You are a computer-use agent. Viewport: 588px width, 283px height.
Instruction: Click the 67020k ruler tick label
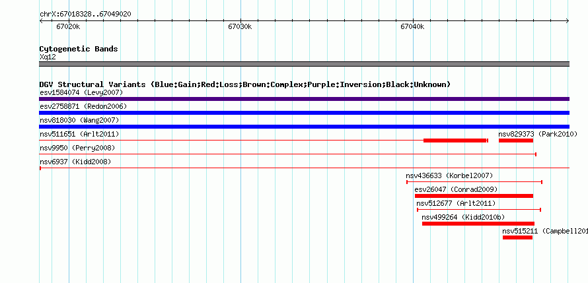pyautogui.click(x=68, y=26)
